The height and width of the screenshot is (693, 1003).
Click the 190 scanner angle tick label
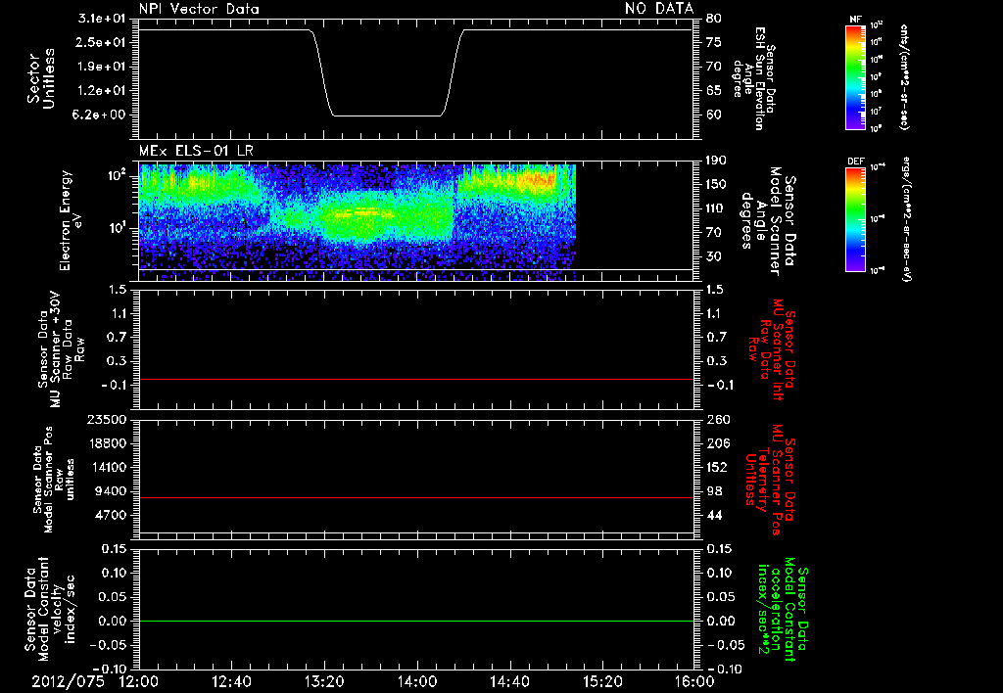(x=717, y=161)
